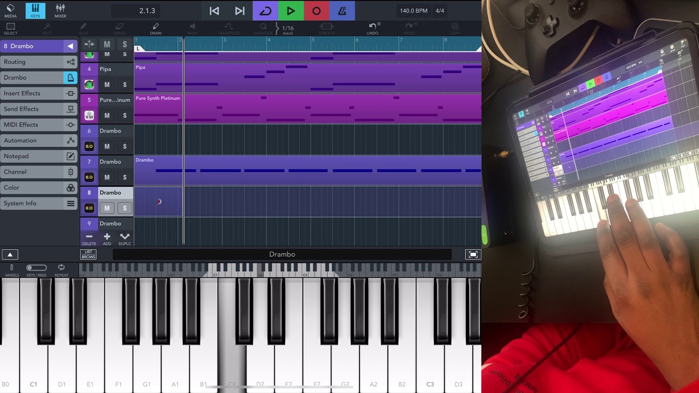Collapse lower panel with up-arrow button
699x393 pixels.
(x=10, y=254)
